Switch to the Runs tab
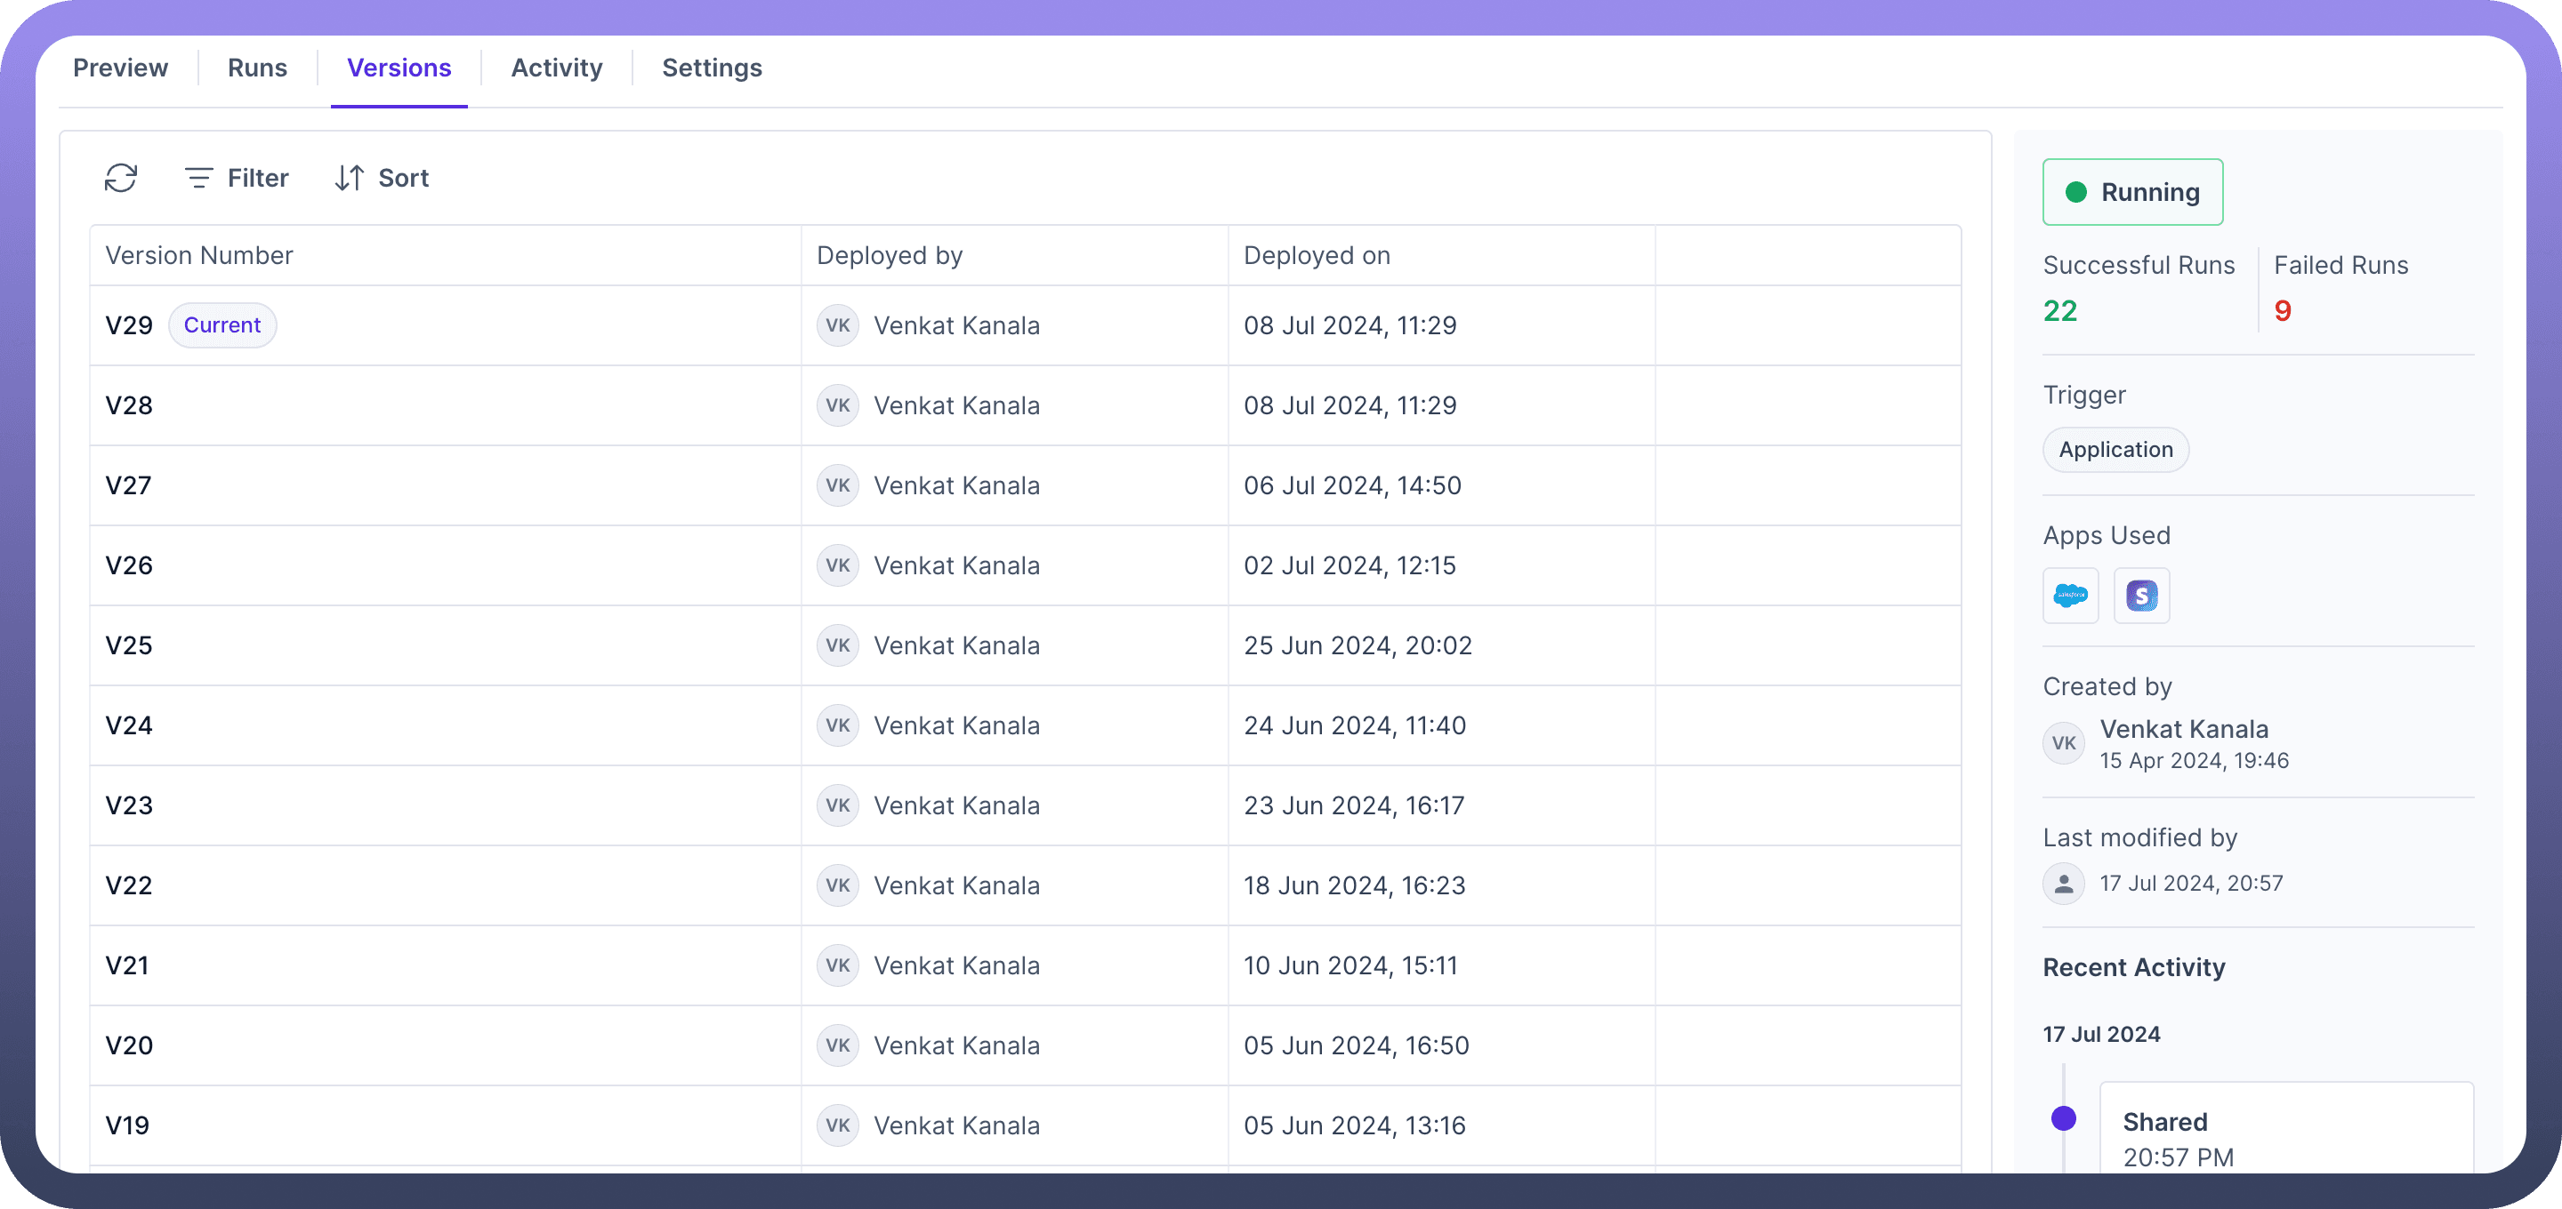The height and width of the screenshot is (1209, 2562). click(x=256, y=68)
